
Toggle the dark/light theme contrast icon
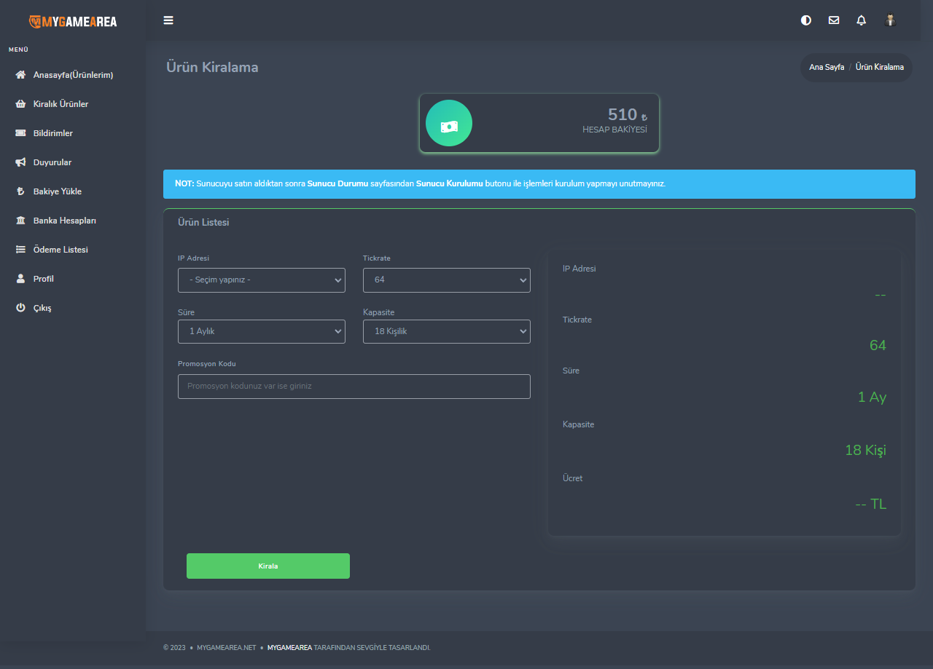[x=806, y=20]
